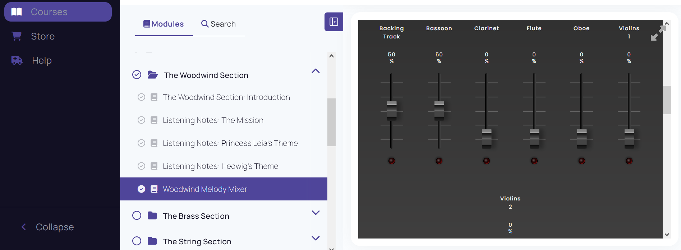
Task: Click the Courses book icon
Action: pyautogui.click(x=17, y=12)
